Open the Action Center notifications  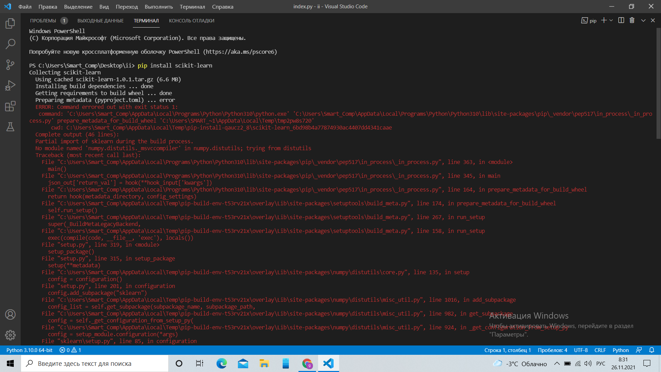647,363
